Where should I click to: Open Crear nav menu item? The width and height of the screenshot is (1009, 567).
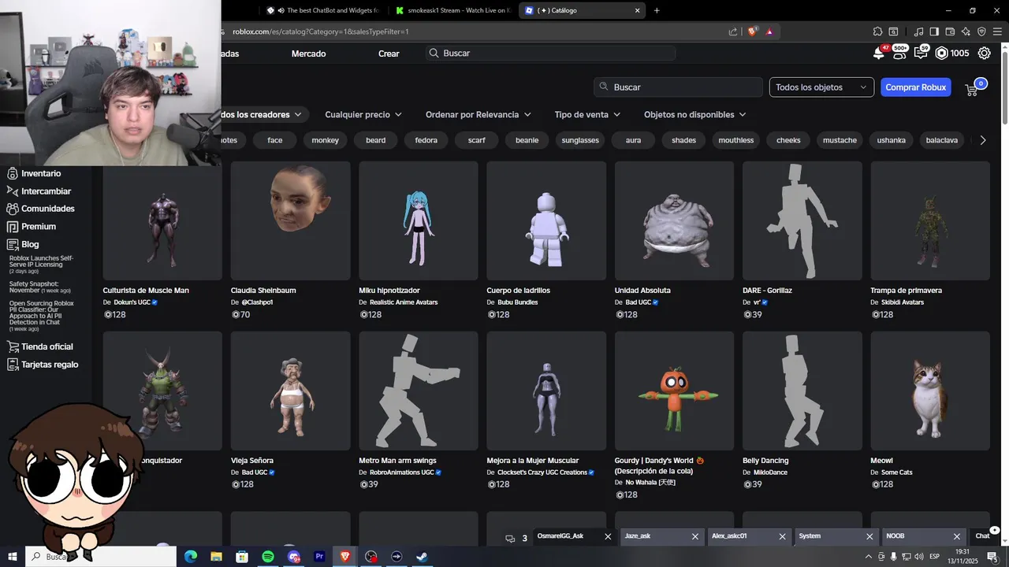(x=389, y=54)
